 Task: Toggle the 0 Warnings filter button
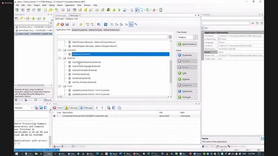pos(71,108)
